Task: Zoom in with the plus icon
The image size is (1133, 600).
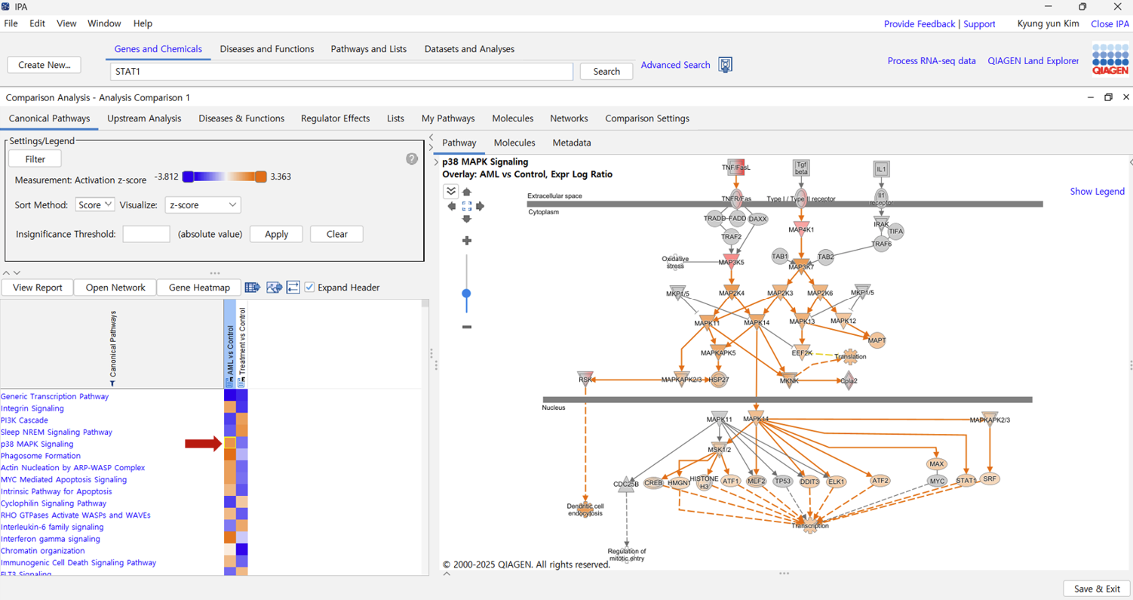Action: tap(466, 241)
